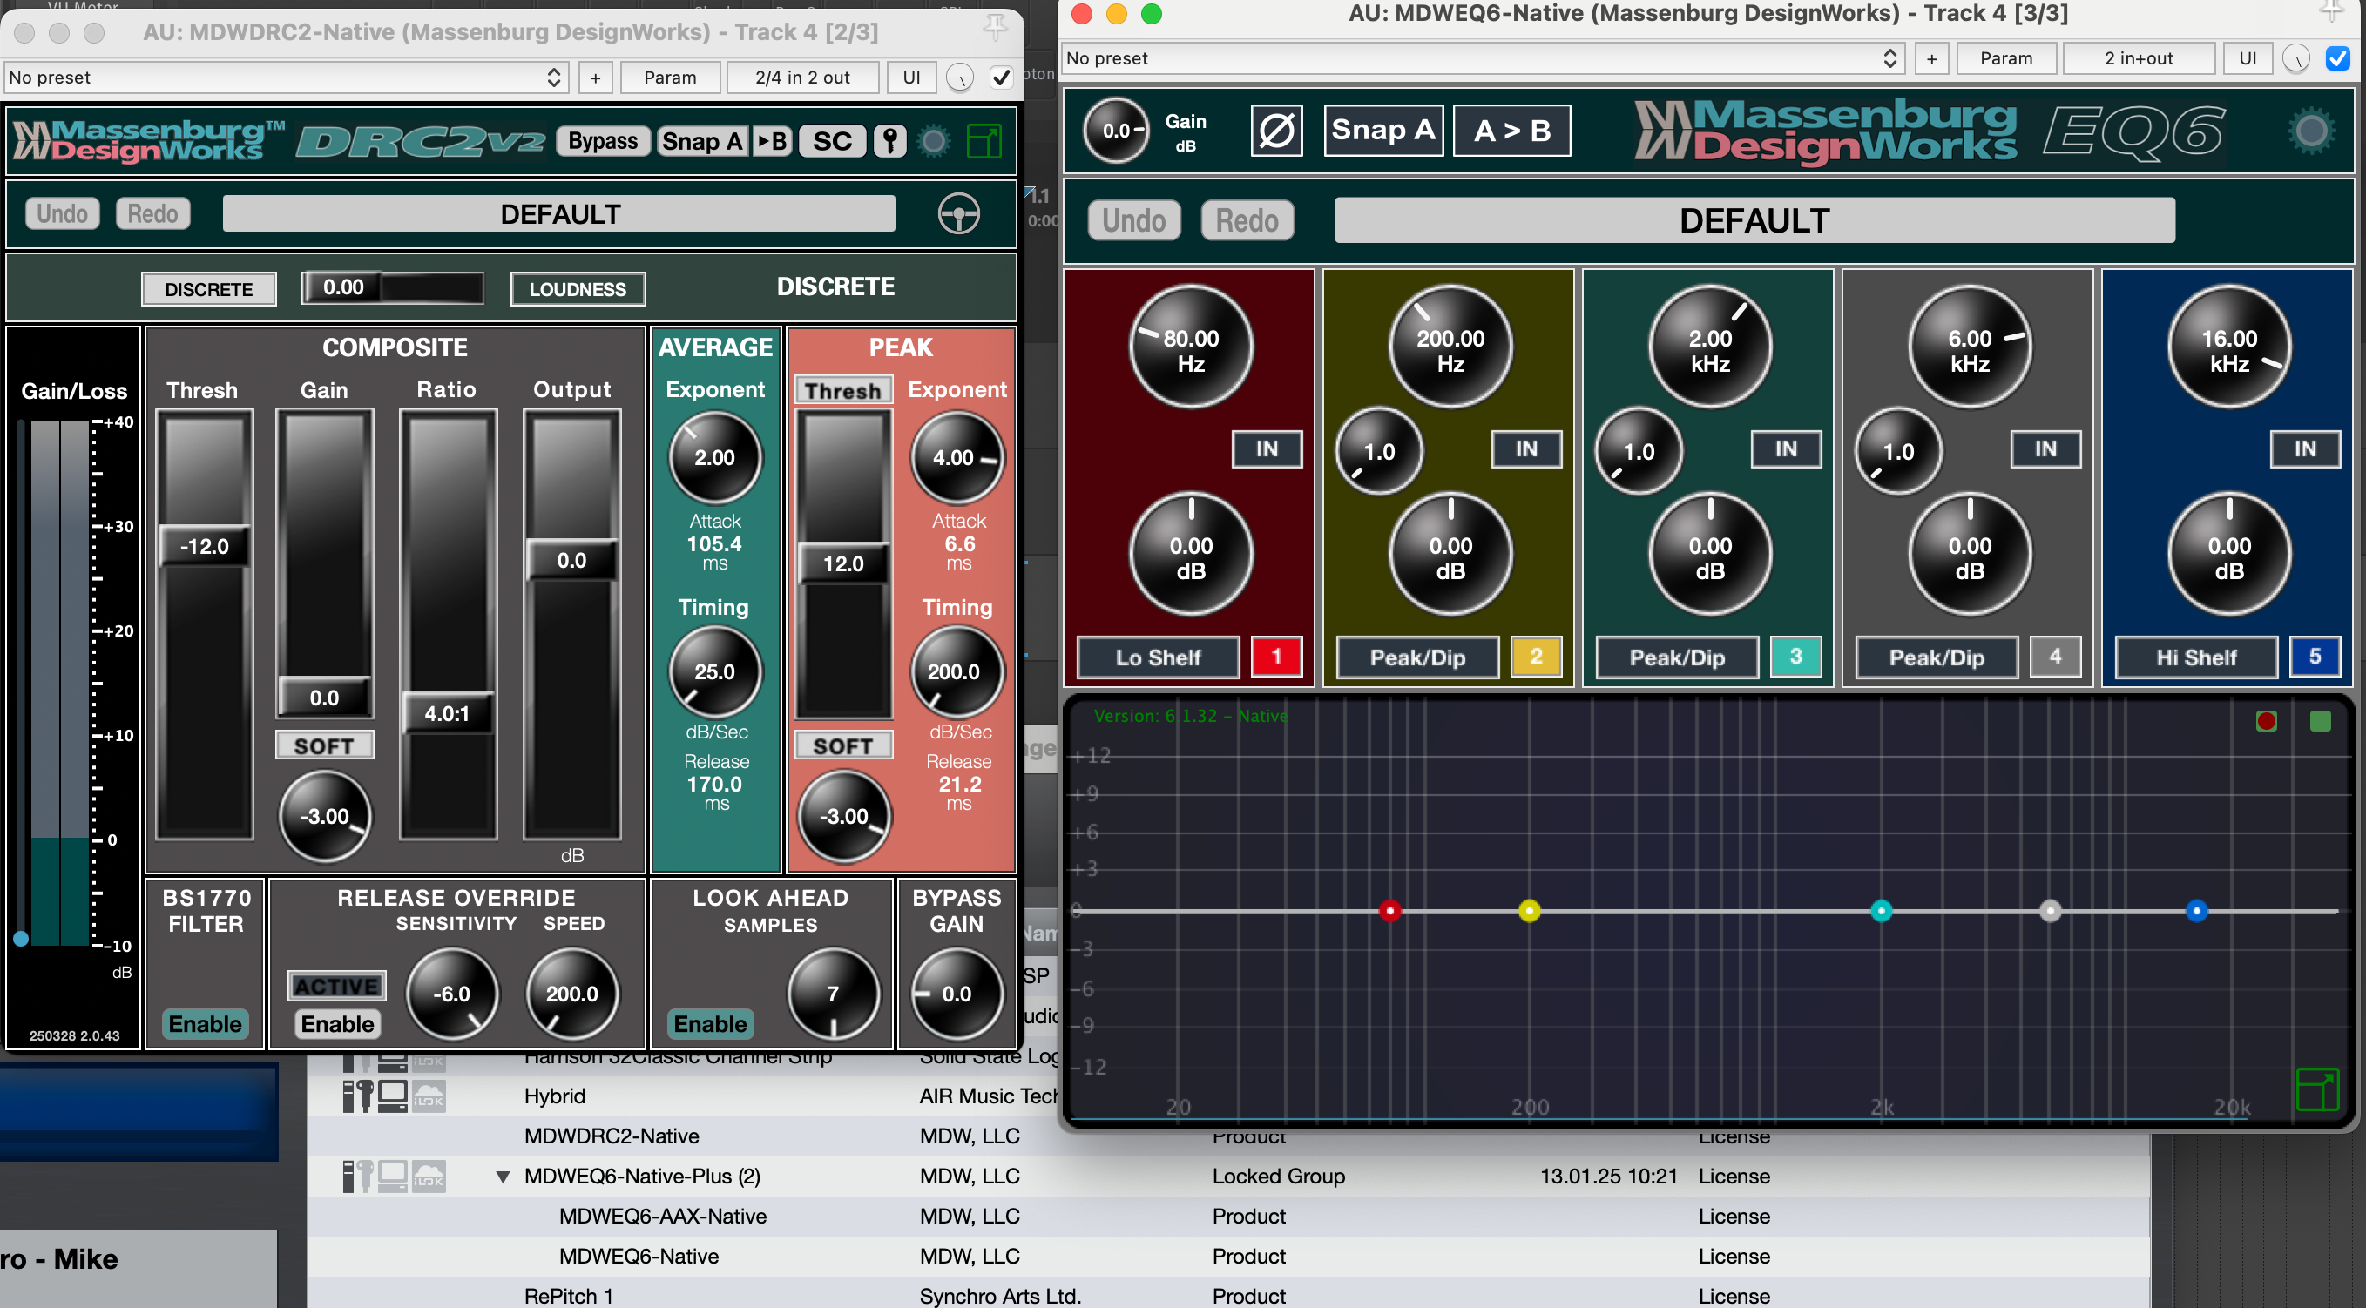The image size is (2366, 1308).
Task: Select the cyan band 3 node on EQ curve
Action: click(x=1881, y=911)
